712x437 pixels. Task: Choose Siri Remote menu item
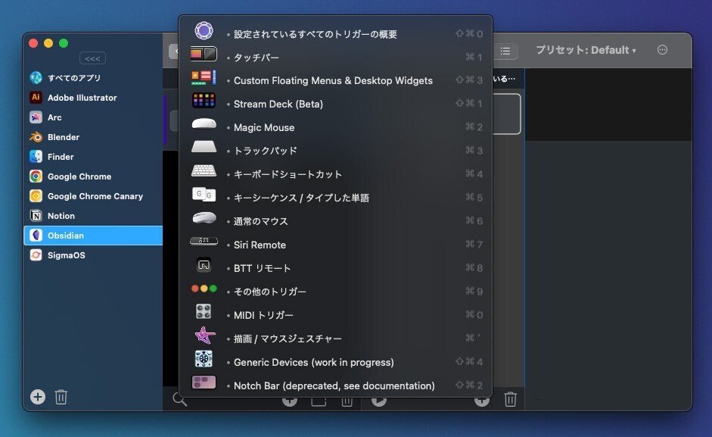335,245
